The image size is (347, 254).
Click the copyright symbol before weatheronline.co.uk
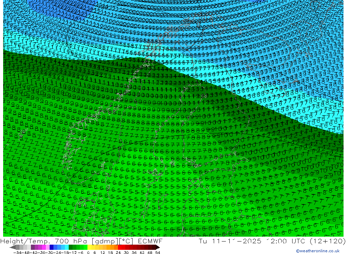click(x=297, y=251)
